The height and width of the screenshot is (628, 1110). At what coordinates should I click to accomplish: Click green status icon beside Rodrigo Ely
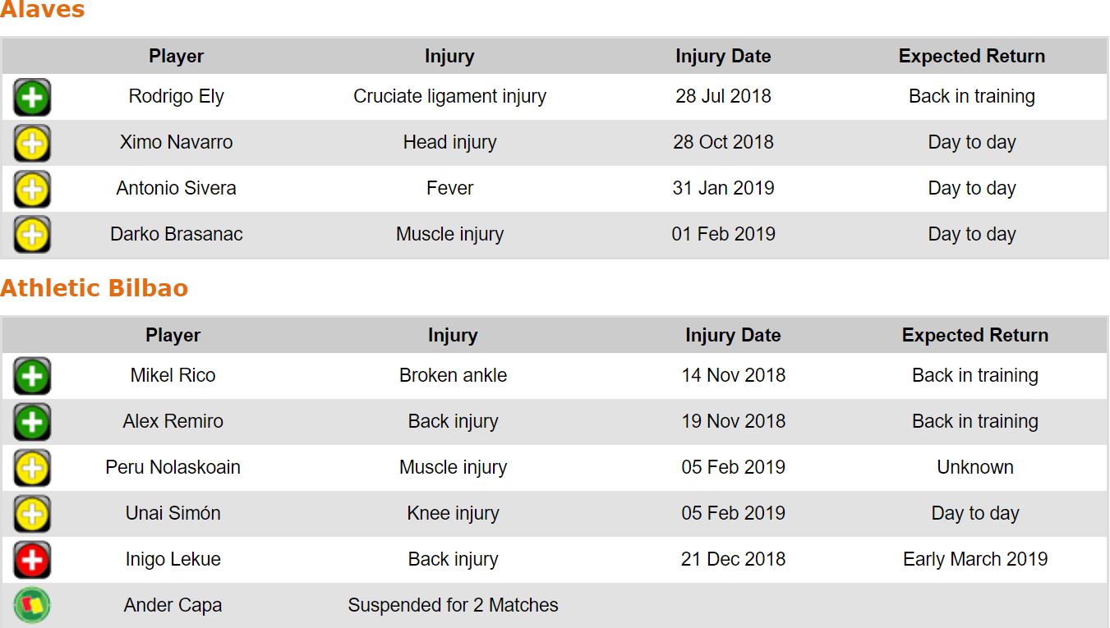click(x=32, y=97)
